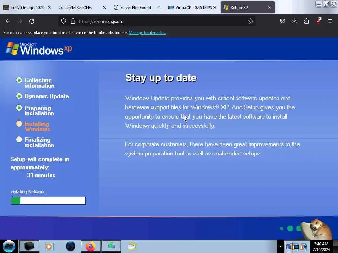This screenshot has height=253, width=338.
Task: Open the Manage bookmarks link
Action: (x=148, y=33)
